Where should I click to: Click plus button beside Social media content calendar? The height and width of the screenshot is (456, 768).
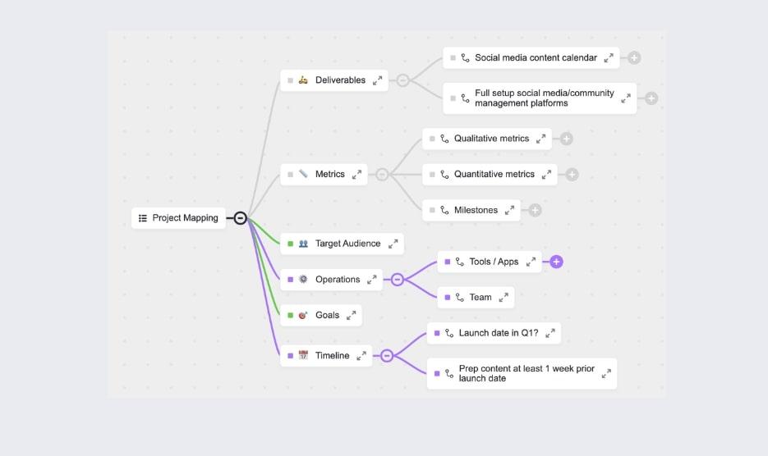click(634, 58)
